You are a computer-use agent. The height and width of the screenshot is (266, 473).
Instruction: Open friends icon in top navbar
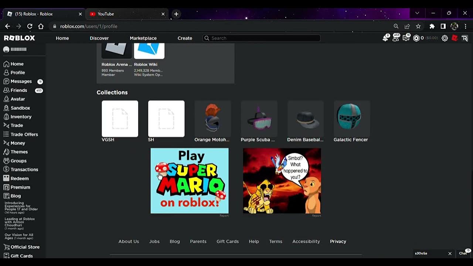(x=396, y=38)
